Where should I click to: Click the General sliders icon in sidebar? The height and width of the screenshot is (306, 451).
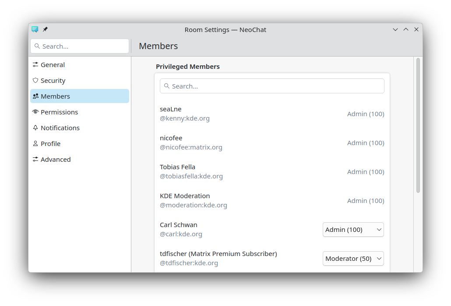(x=35, y=65)
